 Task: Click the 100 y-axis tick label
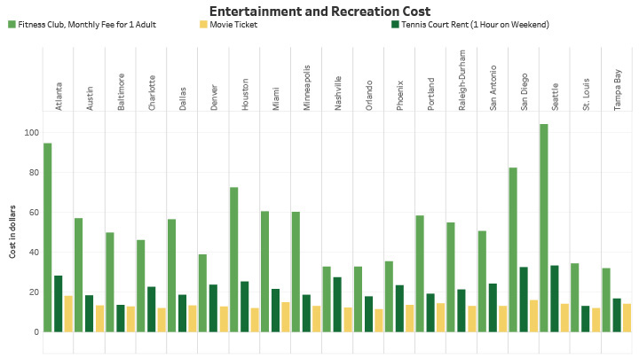click(31, 133)
